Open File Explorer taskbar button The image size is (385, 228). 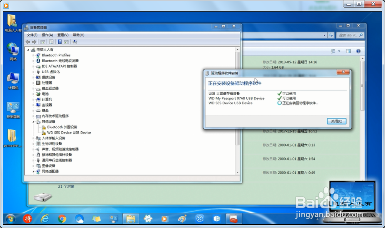click(x=131, y=219)
